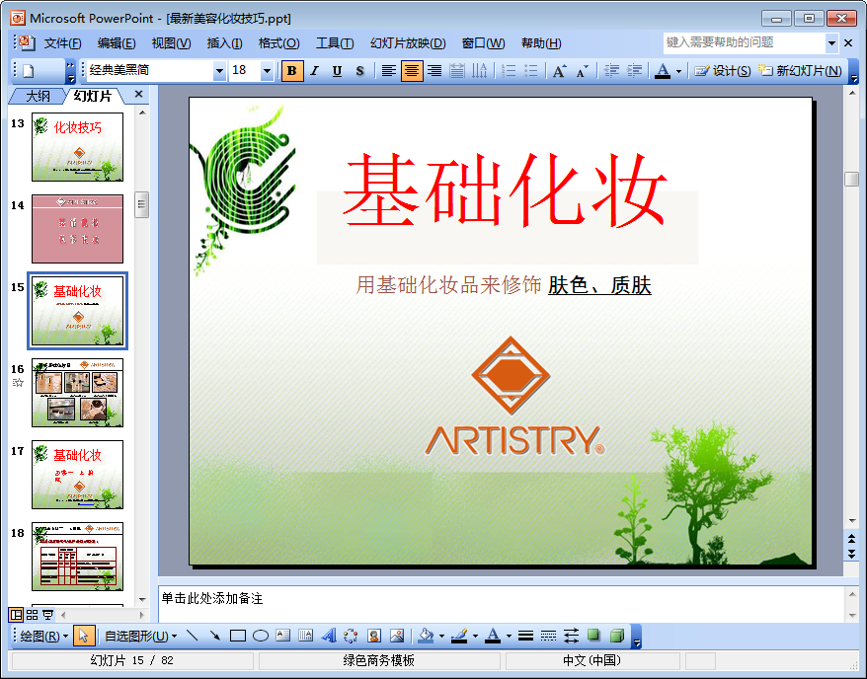
Task: Open shadow style options
Action: coord(593,636)
